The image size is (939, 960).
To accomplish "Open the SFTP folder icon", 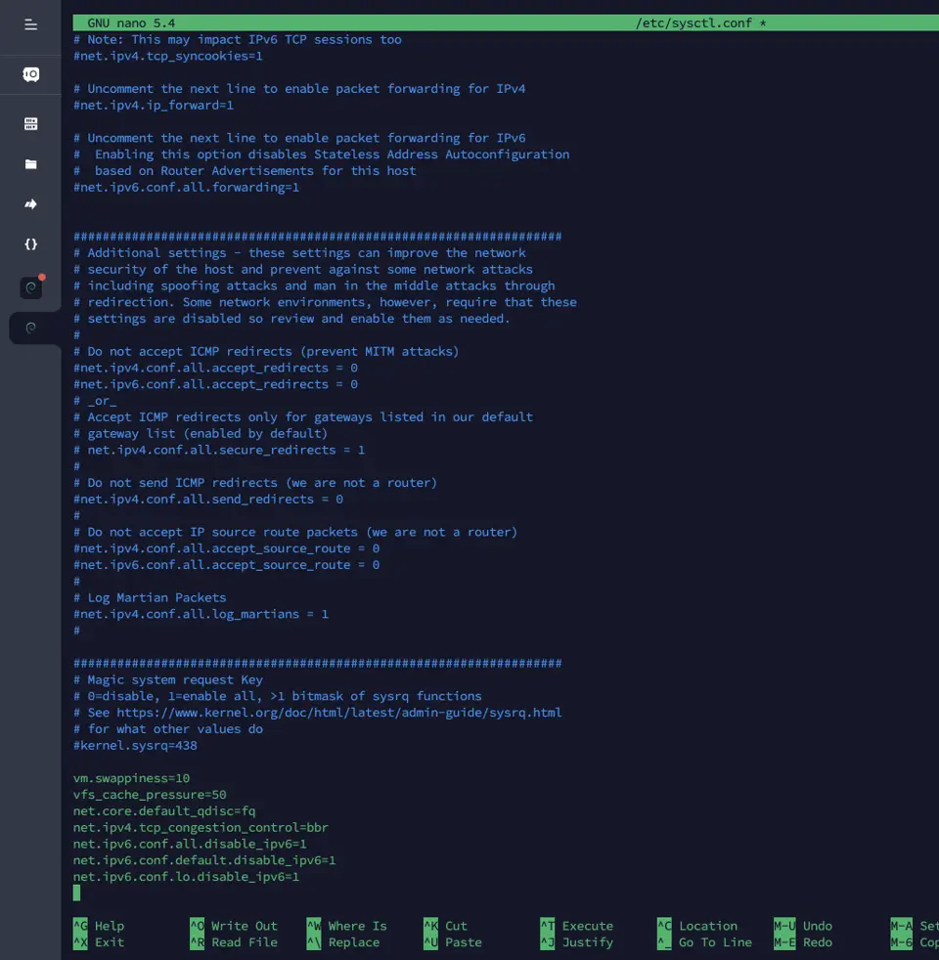I will 30,164.
